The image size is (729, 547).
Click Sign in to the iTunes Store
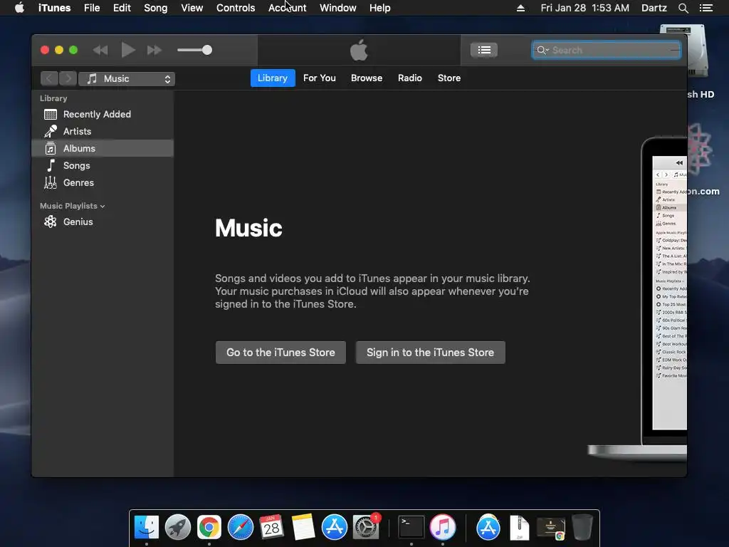tap(431, 353)
